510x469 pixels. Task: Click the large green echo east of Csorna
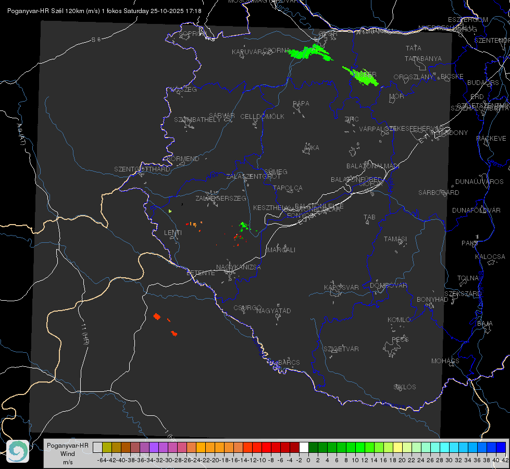point(310,53)
